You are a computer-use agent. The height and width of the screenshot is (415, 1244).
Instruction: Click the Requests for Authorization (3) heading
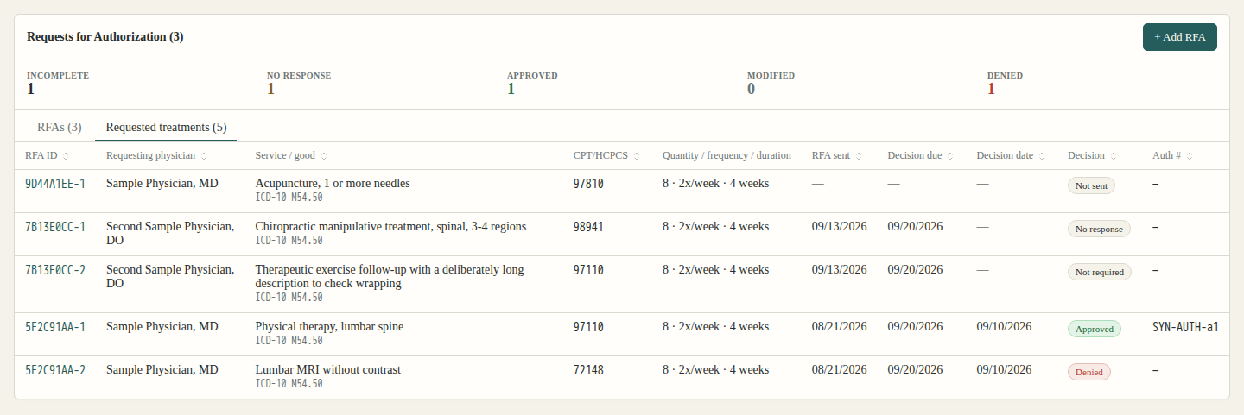tap(105, 37)
